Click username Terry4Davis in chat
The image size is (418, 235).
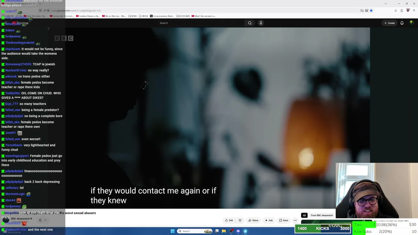14,145
